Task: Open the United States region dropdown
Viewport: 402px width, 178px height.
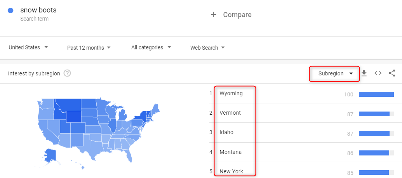Action: pyautogui.click(x=28, y=47)
